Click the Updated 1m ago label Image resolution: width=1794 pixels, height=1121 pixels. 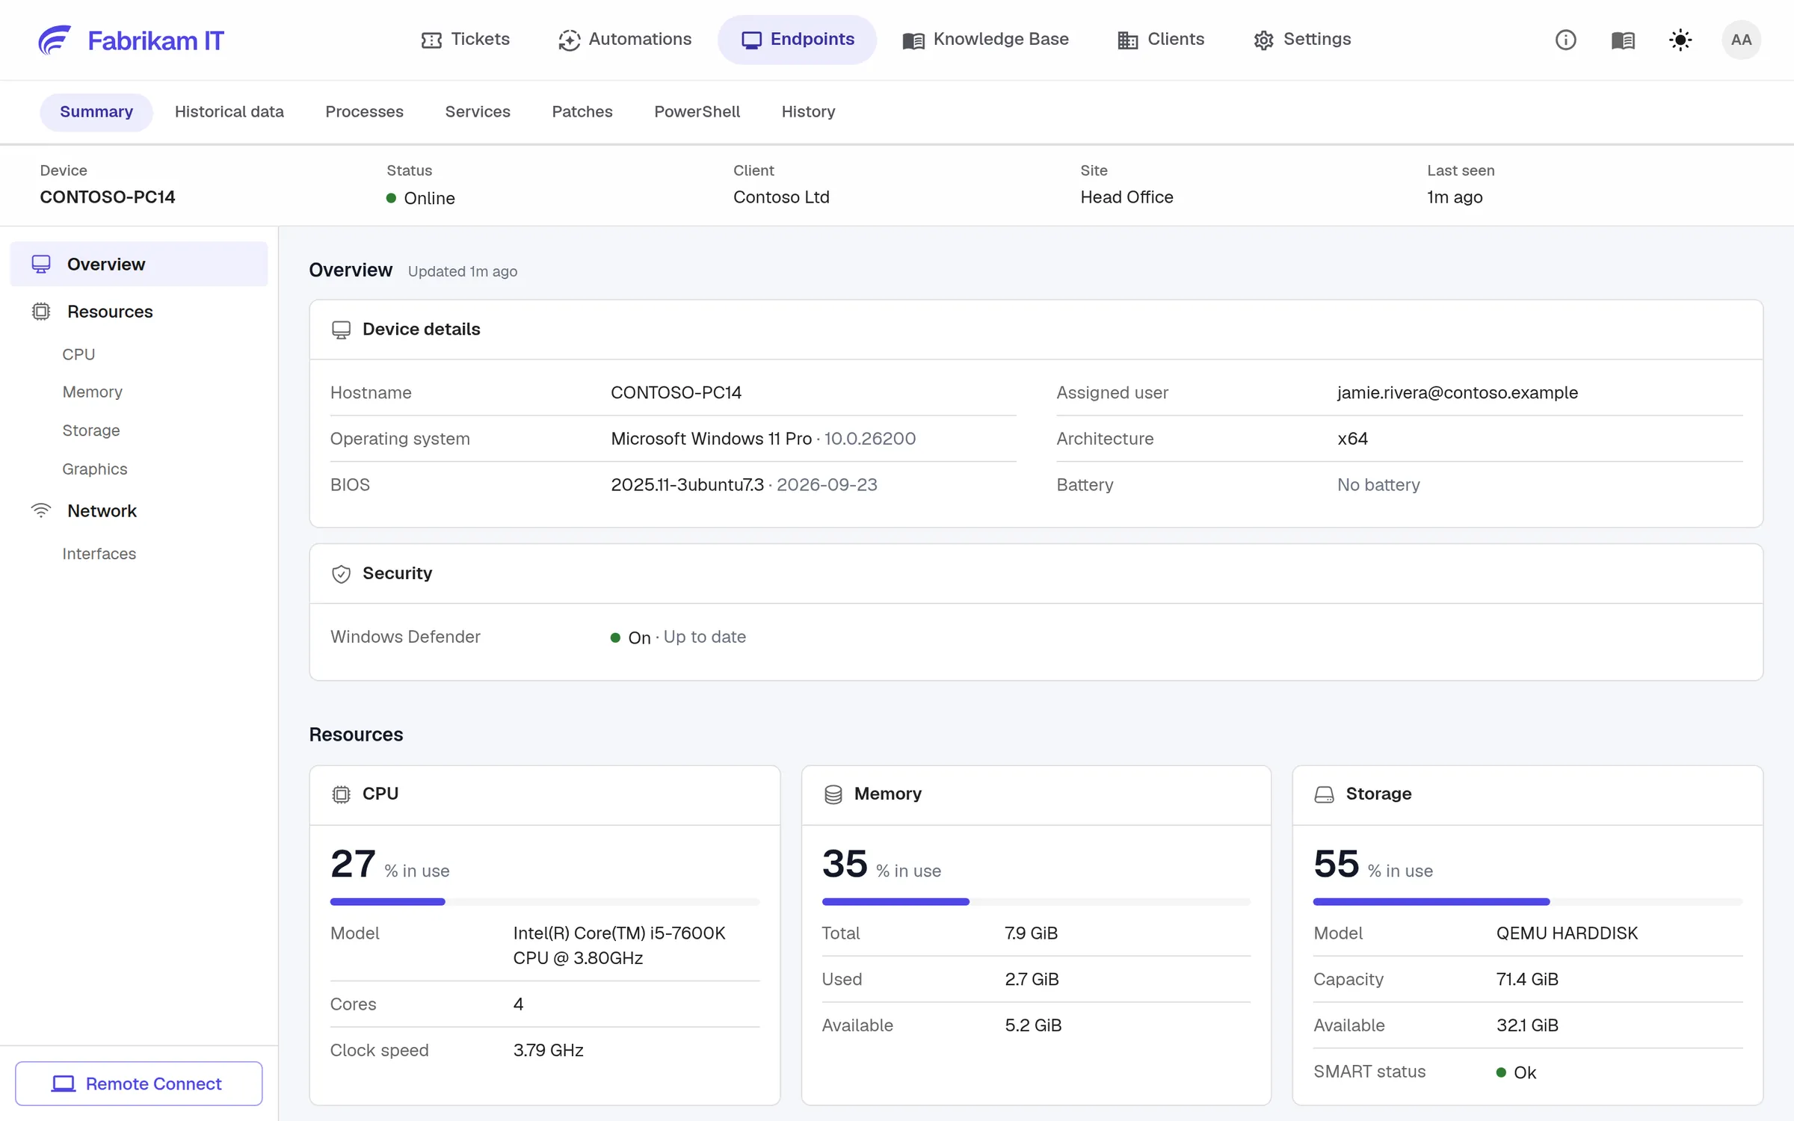(x=463, y=271)
